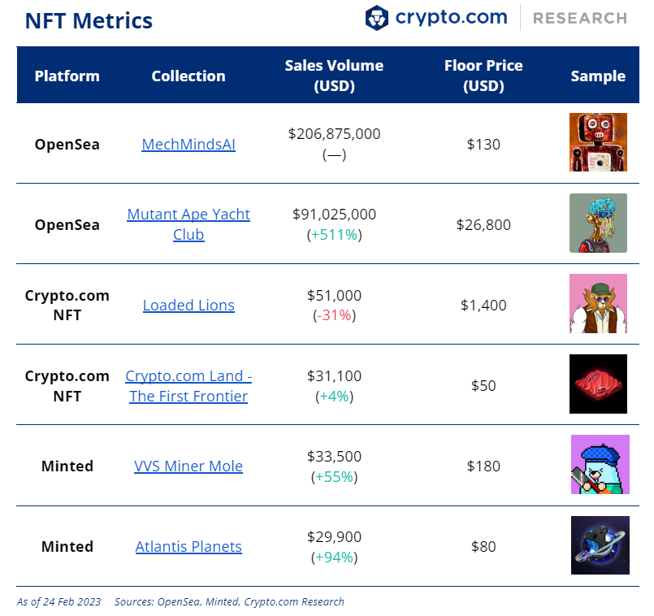The height and width of the screenshot is (616, 654).
Task: Click the crypto.com lion logo icon
Action: point(377,18)
